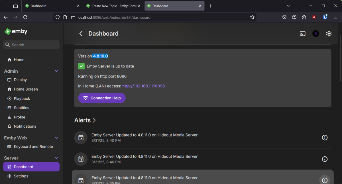Open the Cast to device icon
Image resolution: width=342 pixels, height=184 pixels.
pyautogui.click(x=303, y=34)
